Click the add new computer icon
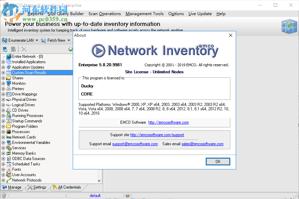 click(5, 49)
